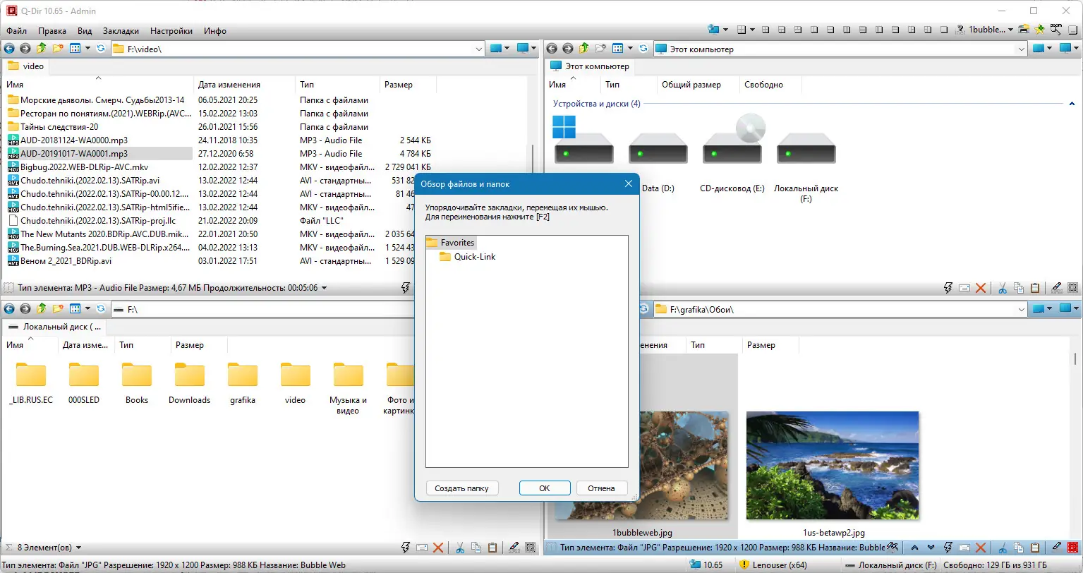Screen dimensions: 1083x573
Task: Click the four-pane layout icon in main toolbar
Action: pyautogui.click(x=741, y=30)
